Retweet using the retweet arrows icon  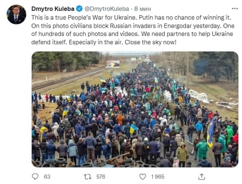click(x=88, y=176)
